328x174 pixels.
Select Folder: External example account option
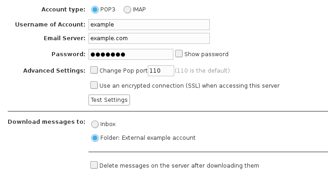[95, 138]
